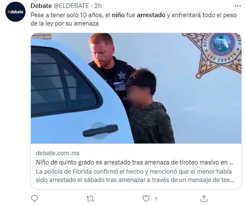Viewport: 246px width, 205px height.
Task: Open Debate profile avatar
Action: [x=15, y=12]
